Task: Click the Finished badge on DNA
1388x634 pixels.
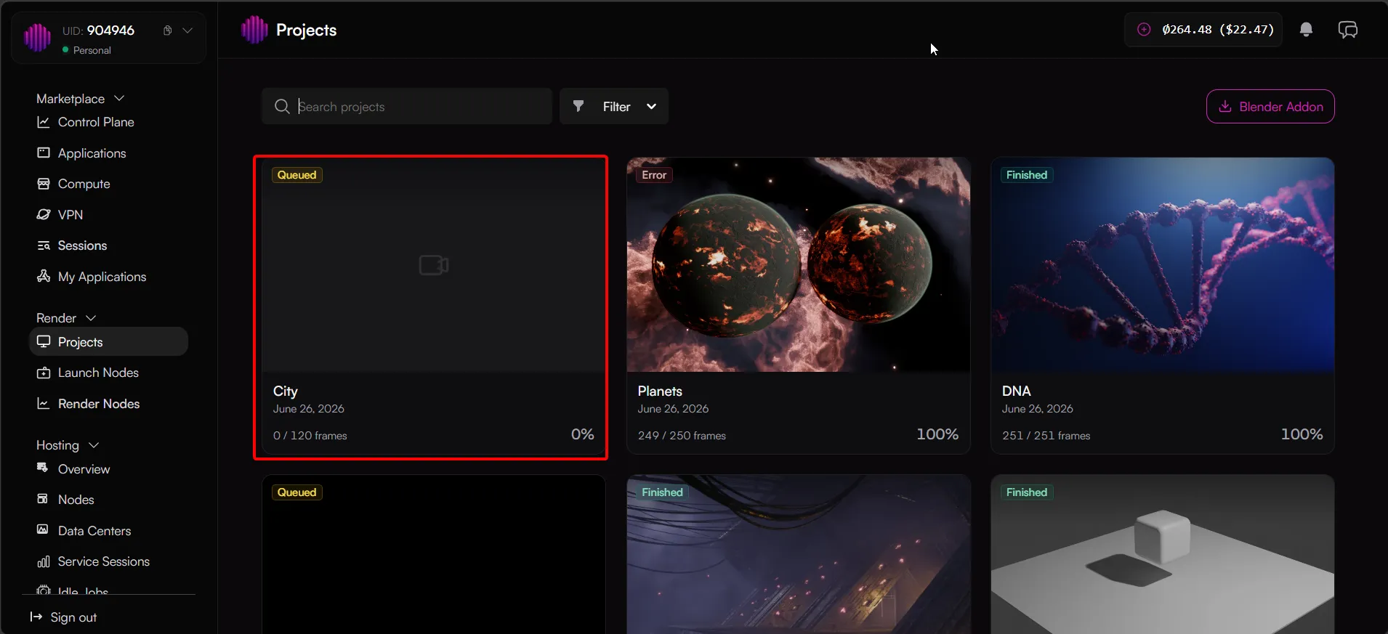Action: (1027, 175)
